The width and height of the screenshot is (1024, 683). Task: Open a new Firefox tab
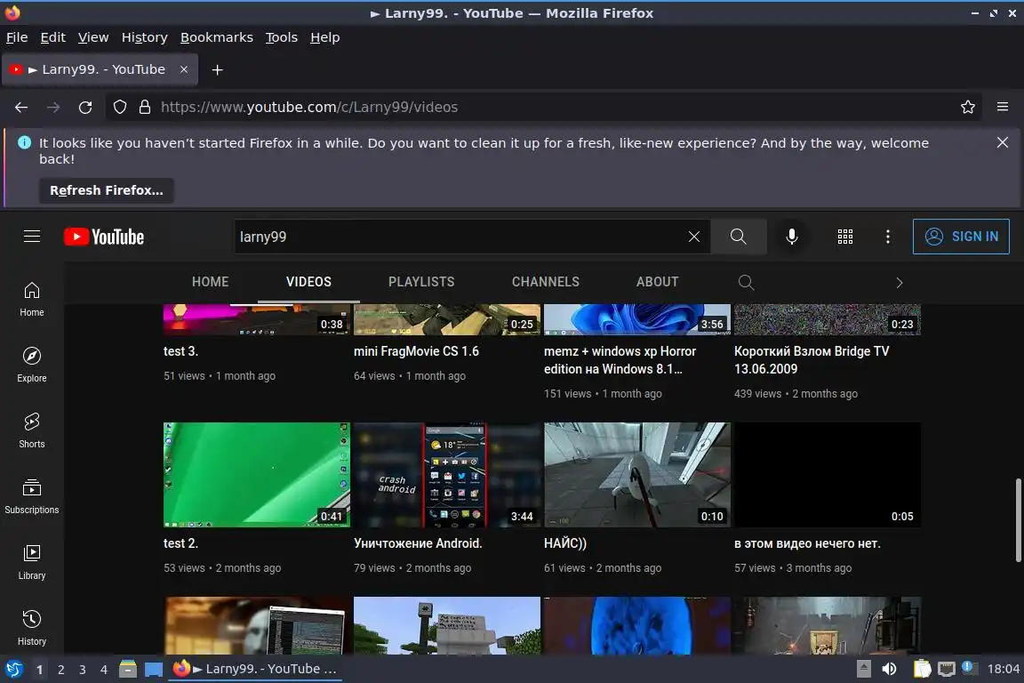[218, 69]
